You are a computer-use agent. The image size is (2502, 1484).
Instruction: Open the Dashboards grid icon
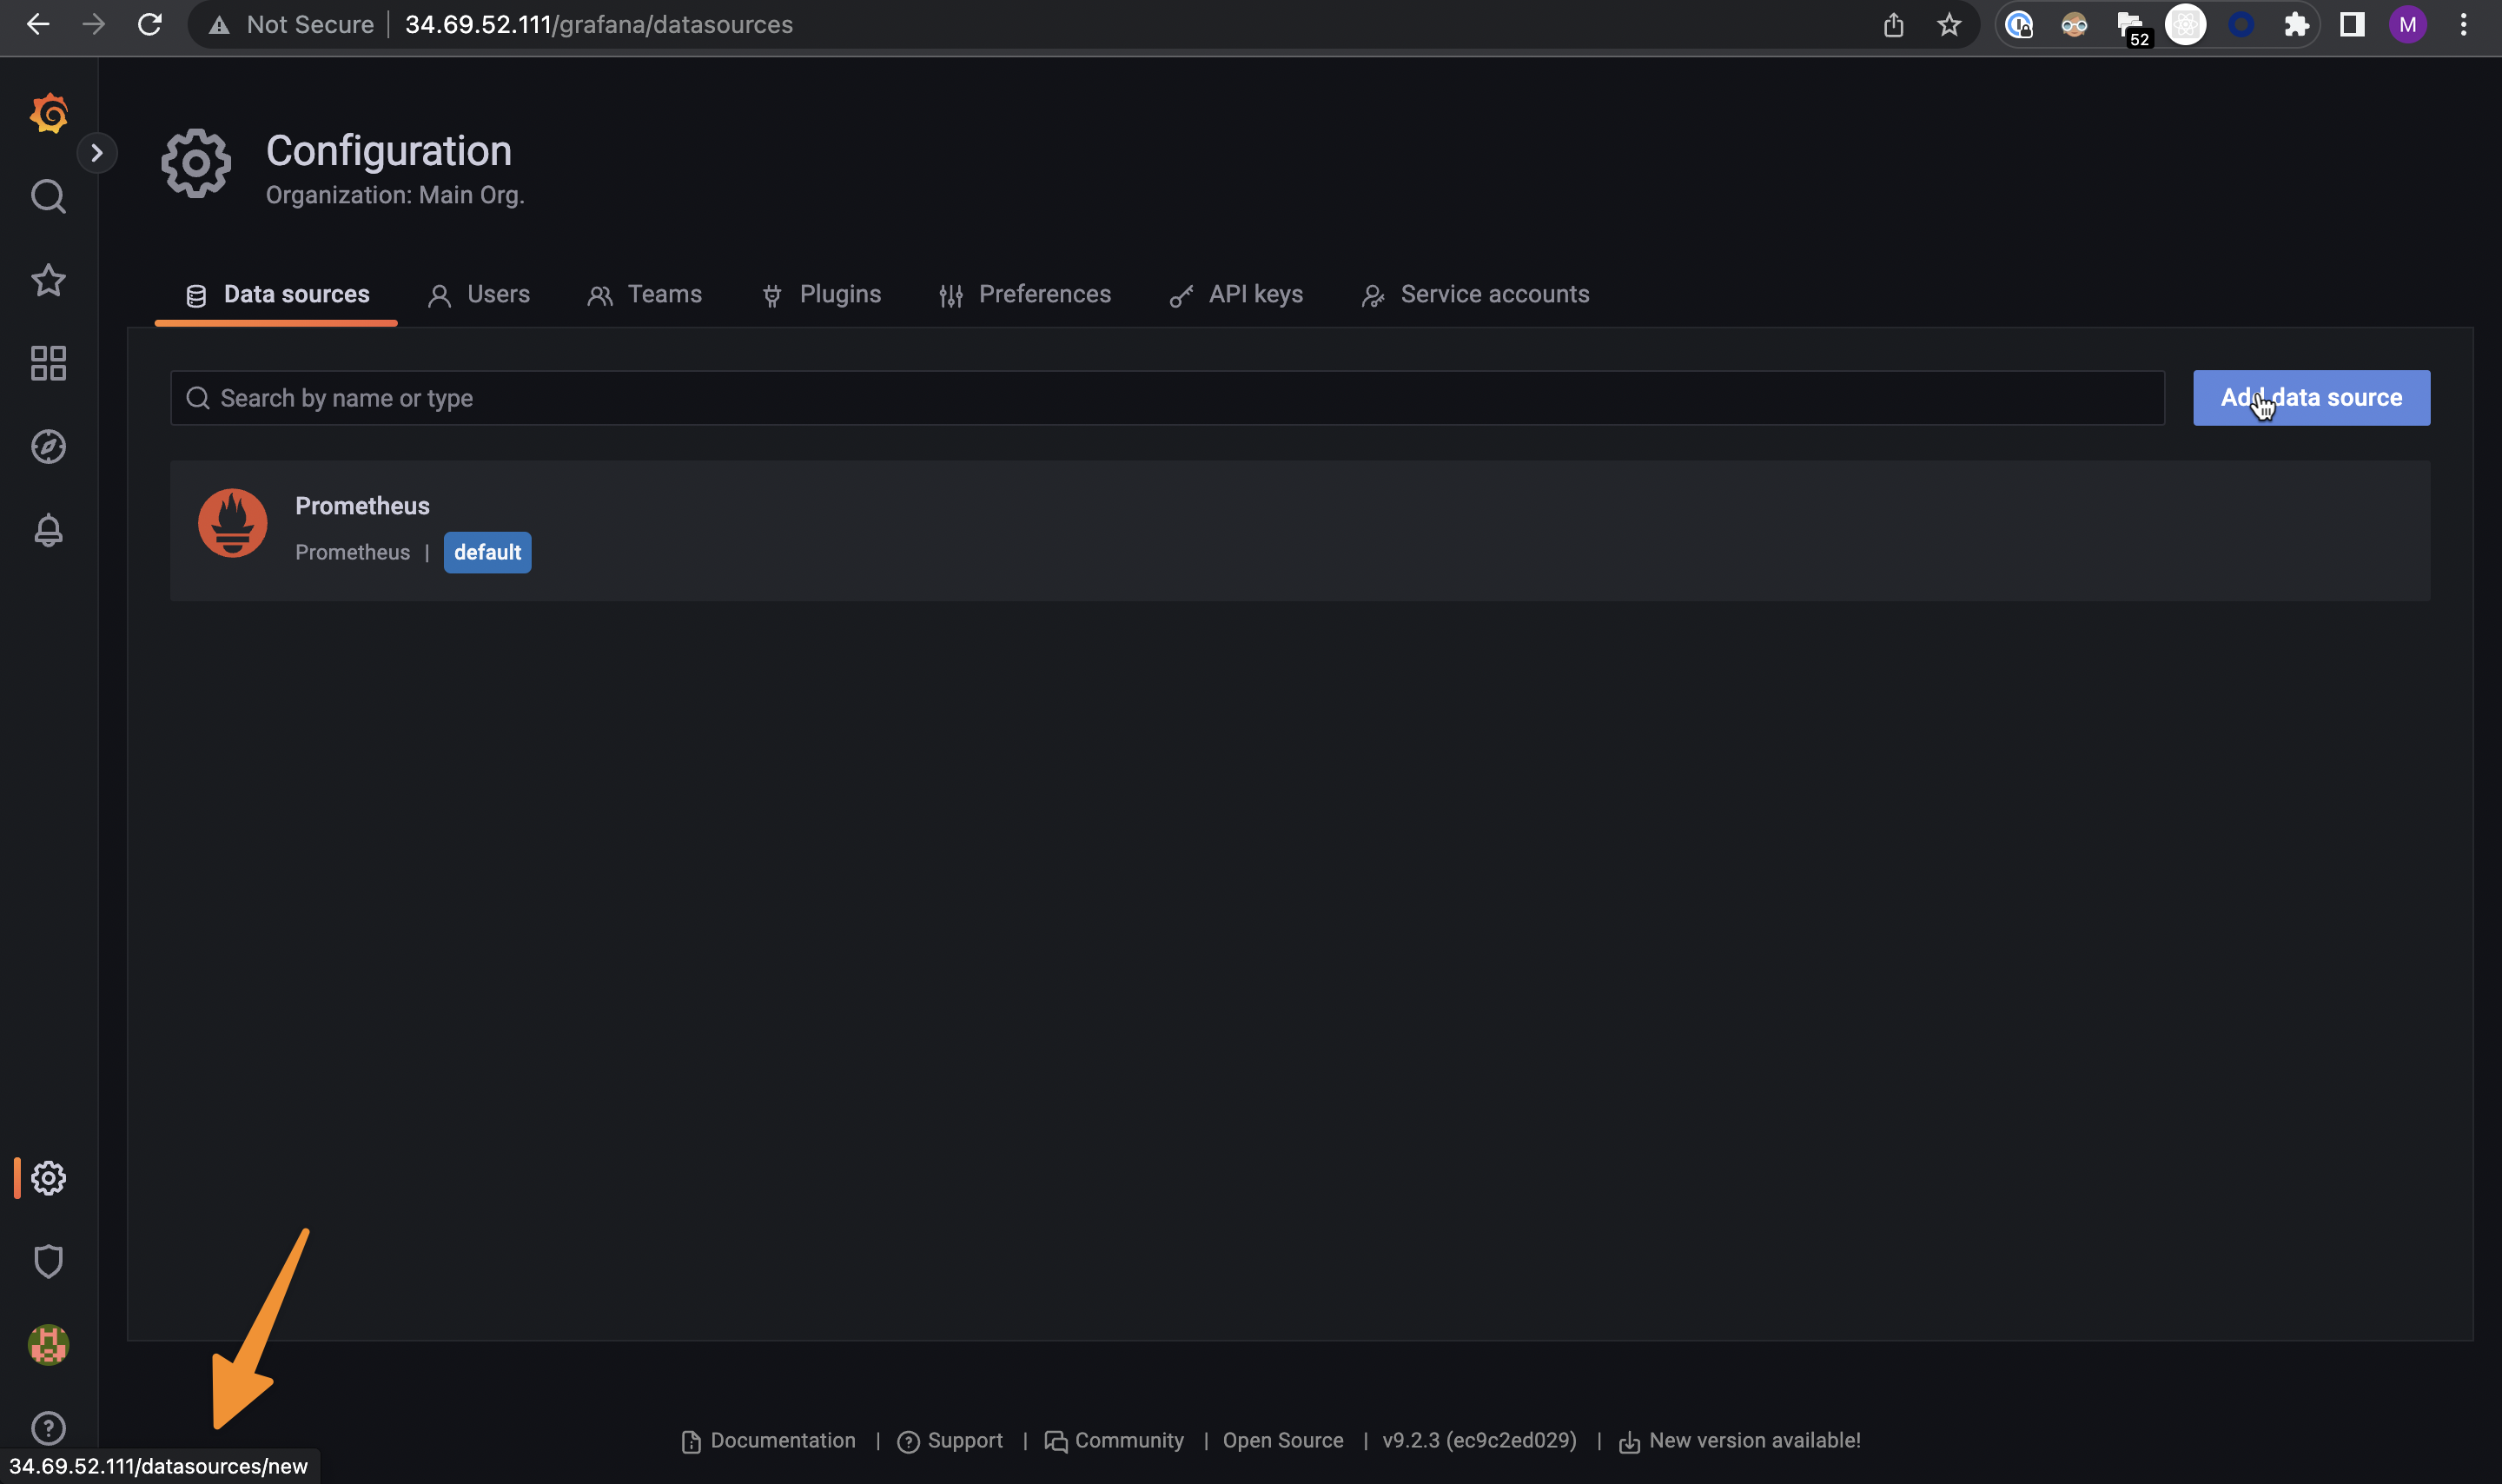coord(47,363)
